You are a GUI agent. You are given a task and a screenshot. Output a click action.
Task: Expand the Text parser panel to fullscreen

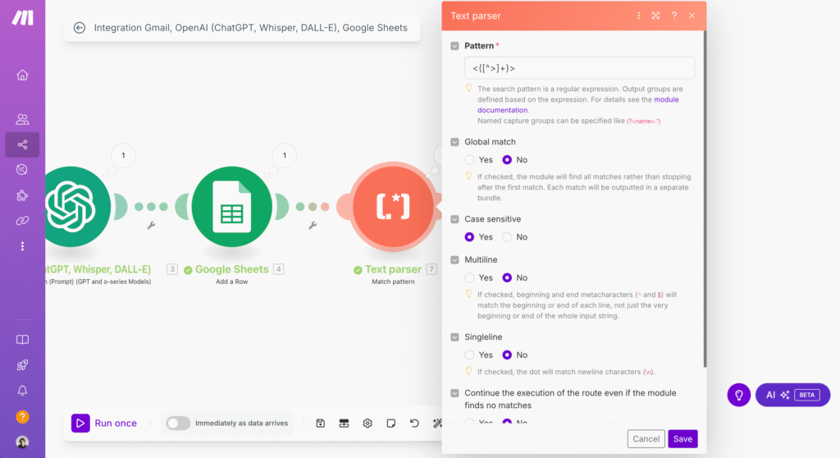(655, 16)
